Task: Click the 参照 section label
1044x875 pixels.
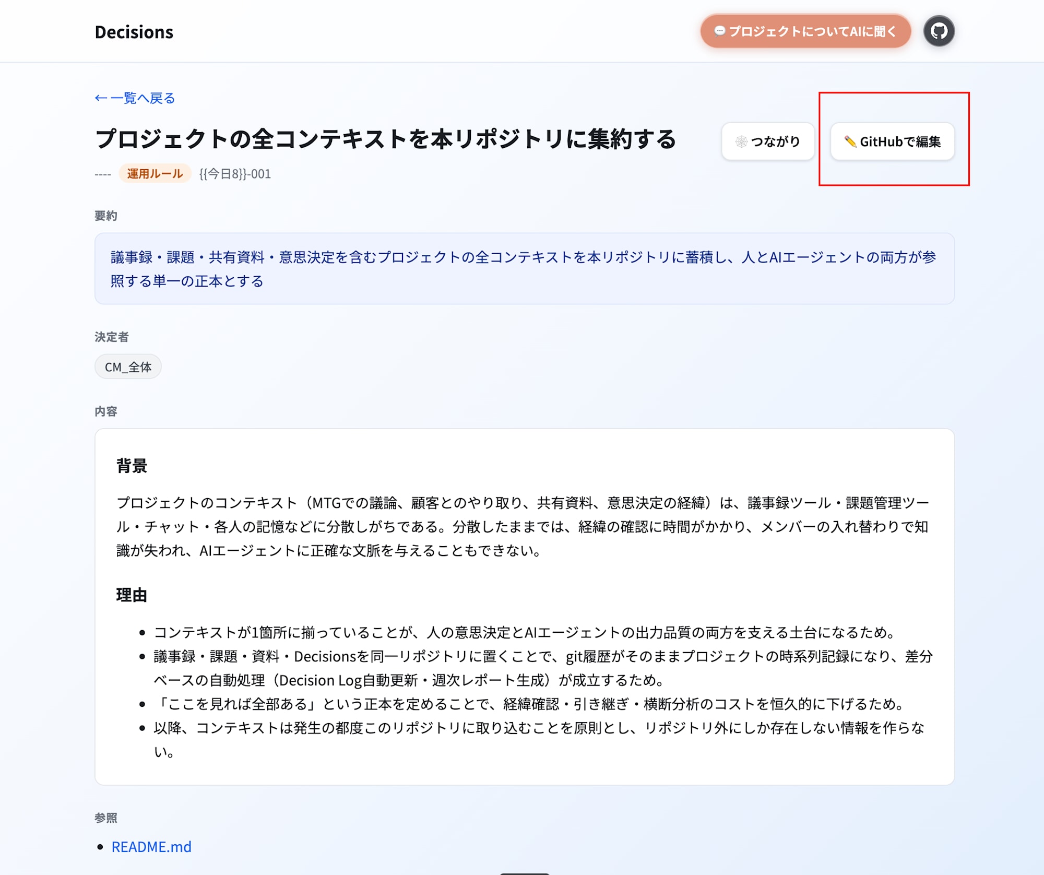Action: [106, 818]
